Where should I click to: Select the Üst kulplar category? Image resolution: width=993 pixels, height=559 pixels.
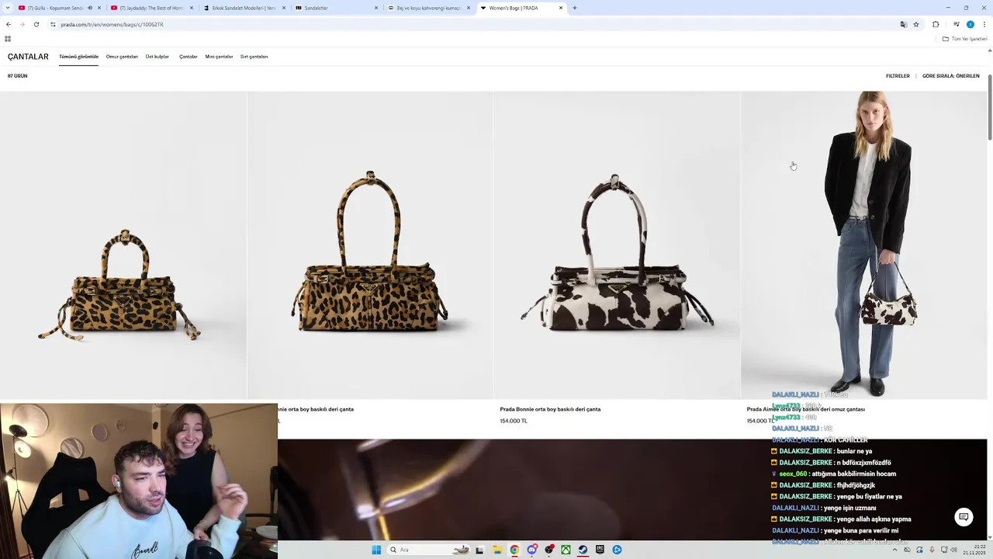(x=157, y=57)
